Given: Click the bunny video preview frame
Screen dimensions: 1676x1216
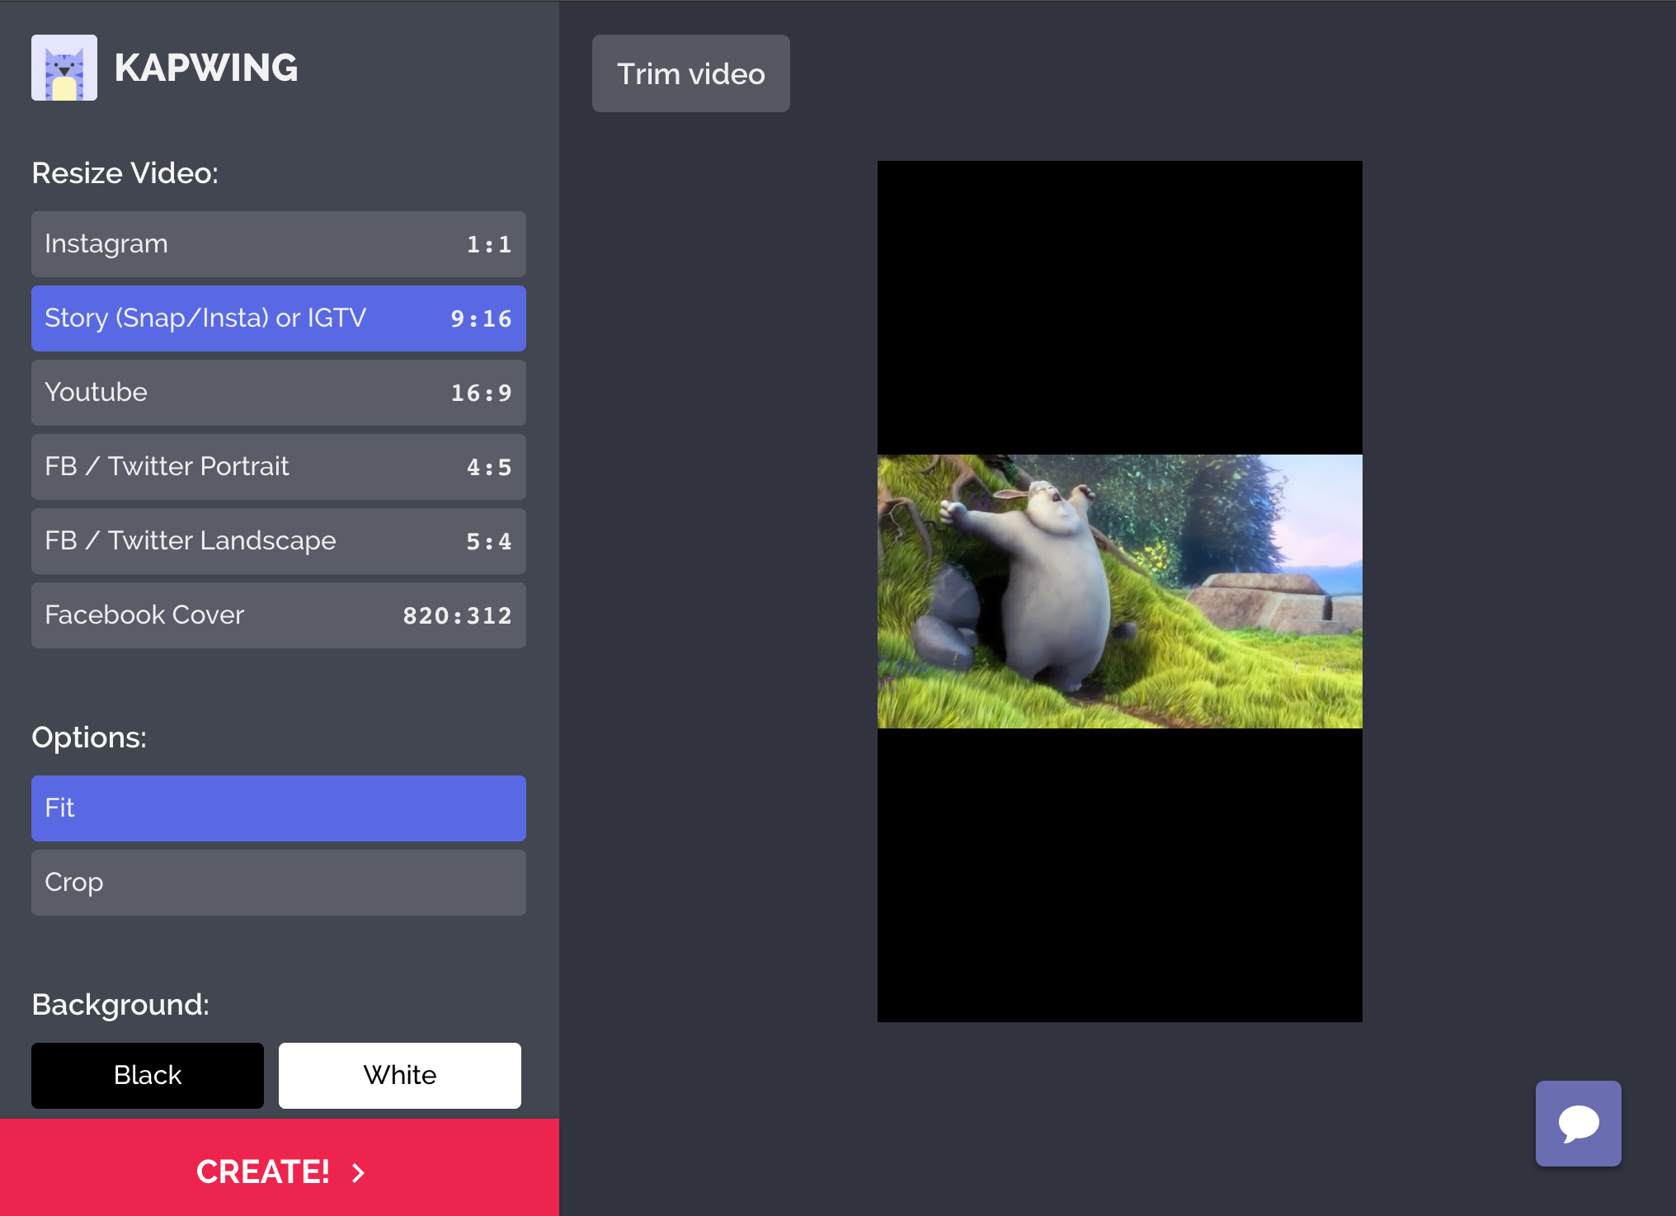Looking at the screenshot, I should tap(1119, 592).
